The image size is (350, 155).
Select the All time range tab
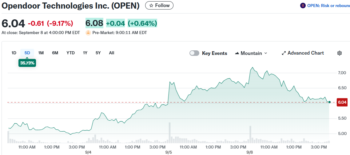pyautogui.click(x=112, y=53)
